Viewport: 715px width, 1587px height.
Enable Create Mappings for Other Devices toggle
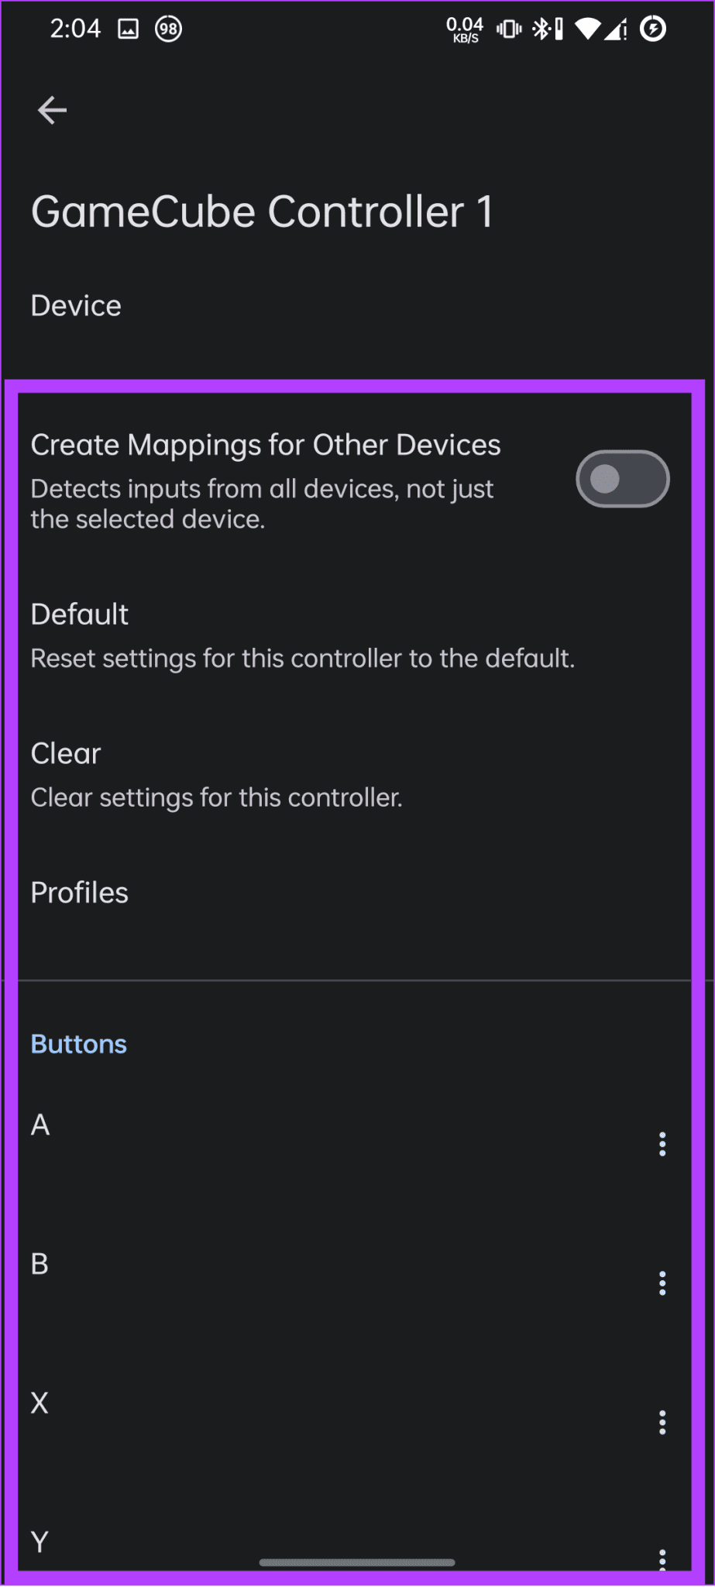coord(622,479)
